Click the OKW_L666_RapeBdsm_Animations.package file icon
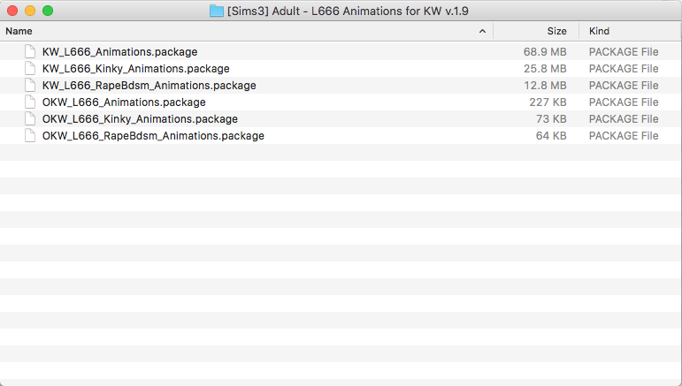The width and height of the screenshot is (682, 386). 30,135
